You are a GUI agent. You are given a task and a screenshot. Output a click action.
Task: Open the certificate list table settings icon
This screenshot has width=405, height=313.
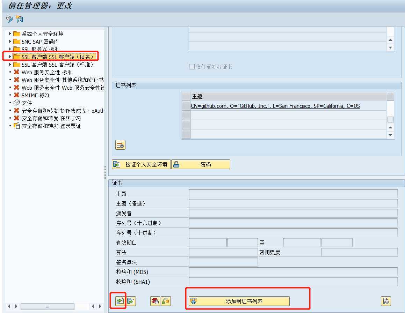(x=390, y=96)
